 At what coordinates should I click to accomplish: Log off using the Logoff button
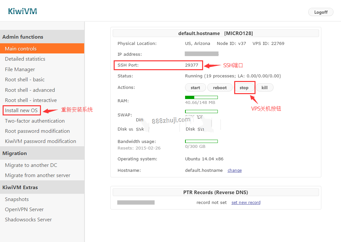coord(321,12)
